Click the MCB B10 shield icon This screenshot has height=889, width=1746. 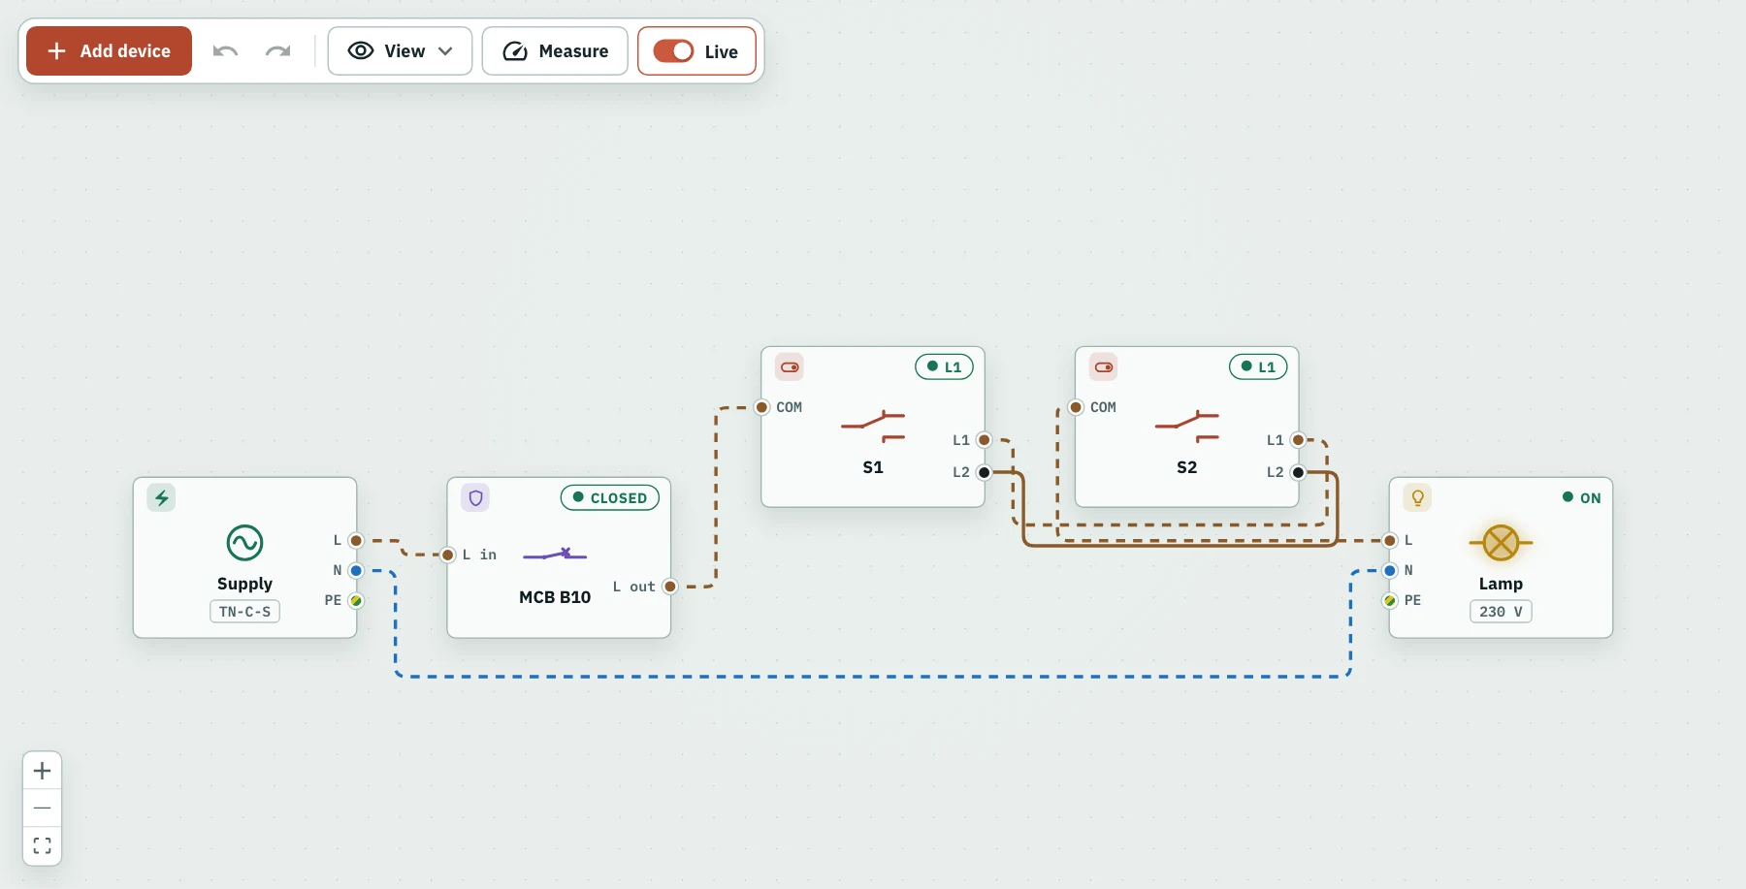(475, 498)
